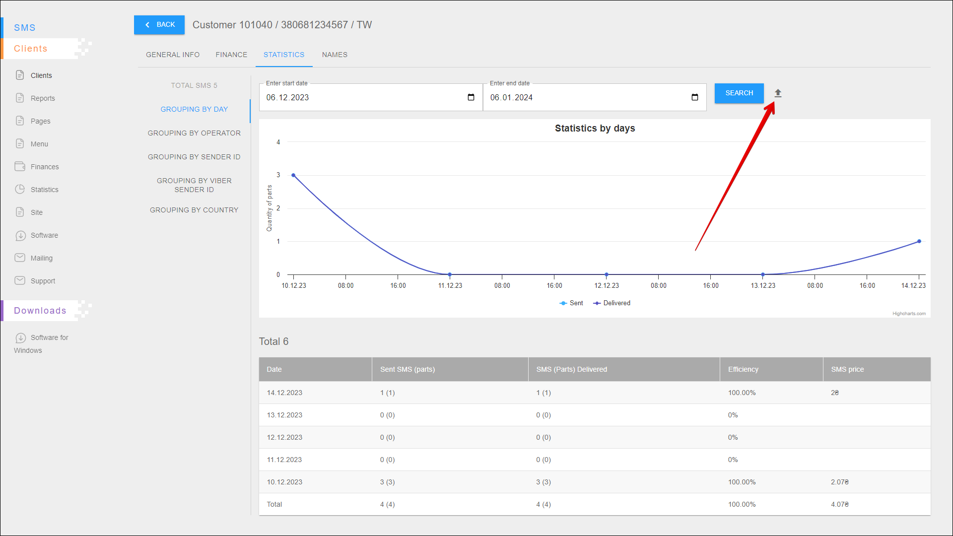Click the Finances wallet icon
The width and height of the screenshot is (953, 536).
pos(20,166)
